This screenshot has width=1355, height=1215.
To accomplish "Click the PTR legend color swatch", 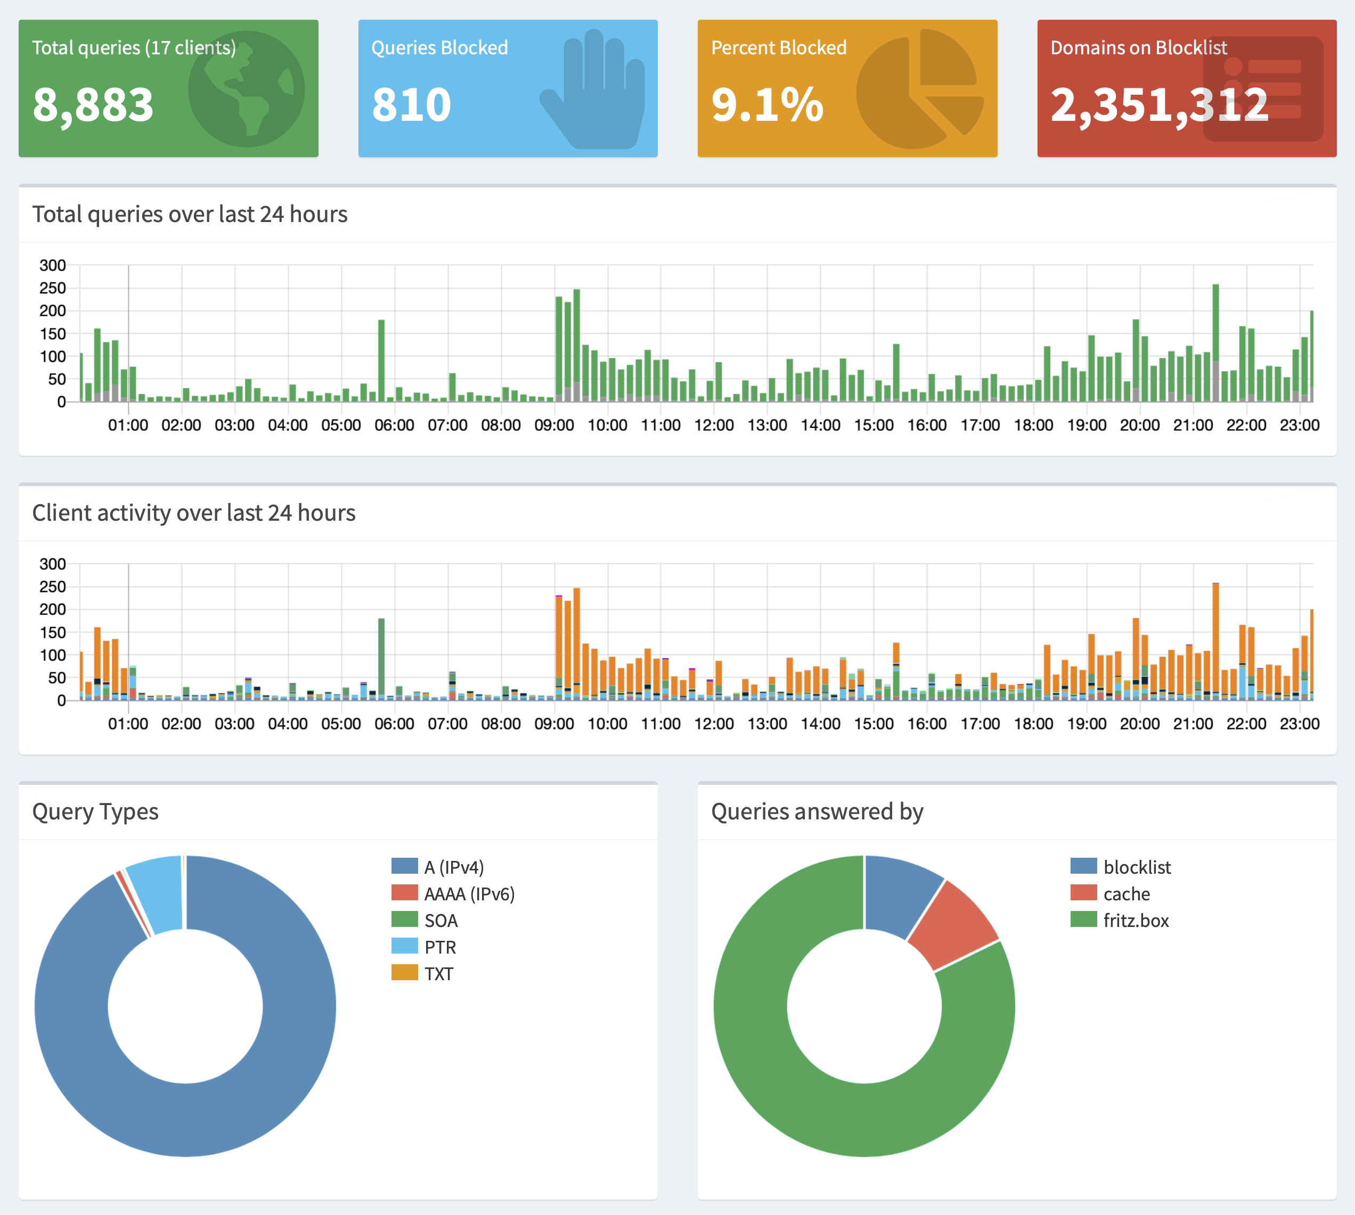I will tap(404, 946).
